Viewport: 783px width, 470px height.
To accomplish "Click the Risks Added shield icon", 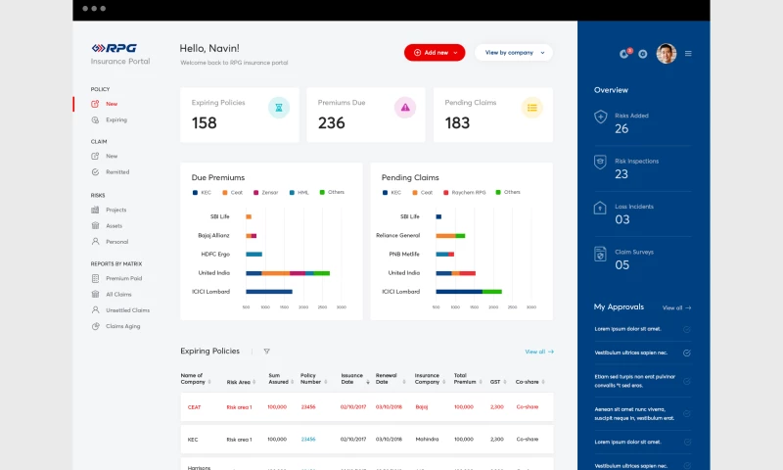I will pyautogui.click(x=601, y=117).
